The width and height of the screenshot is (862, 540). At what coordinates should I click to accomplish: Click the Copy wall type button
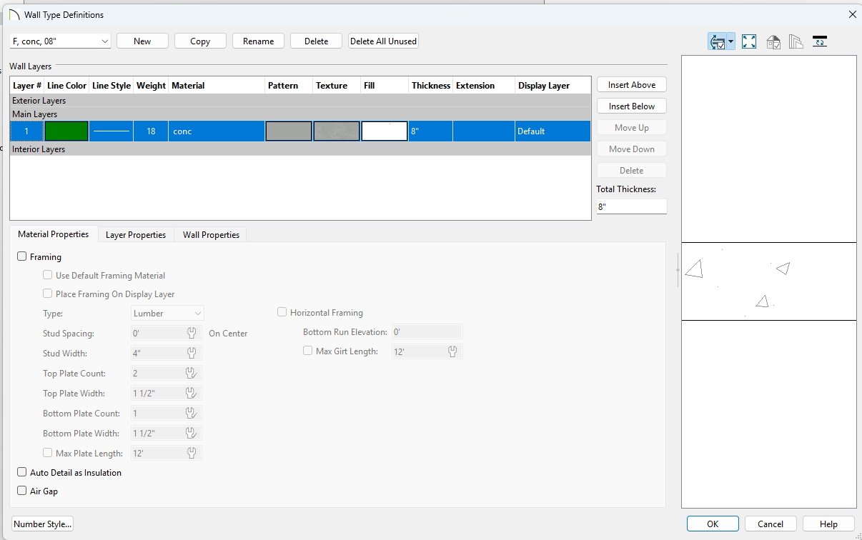point(200,41)
